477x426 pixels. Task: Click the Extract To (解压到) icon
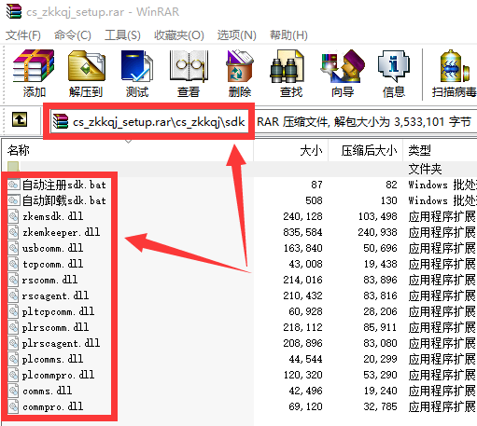86,74
